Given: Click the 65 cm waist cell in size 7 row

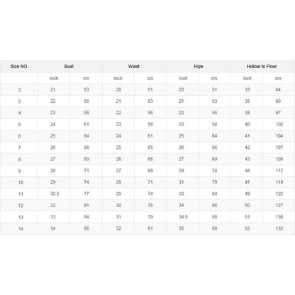Looking at the screenshot, I should click(x=150, y=147).
